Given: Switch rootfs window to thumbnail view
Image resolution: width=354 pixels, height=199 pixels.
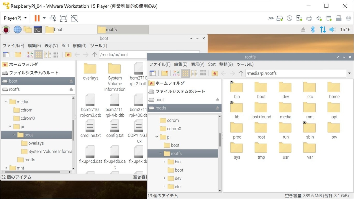Looking at the screenshot, I should tap(176, 73).
